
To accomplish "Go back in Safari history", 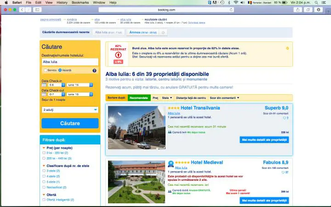I will point(22,10).
